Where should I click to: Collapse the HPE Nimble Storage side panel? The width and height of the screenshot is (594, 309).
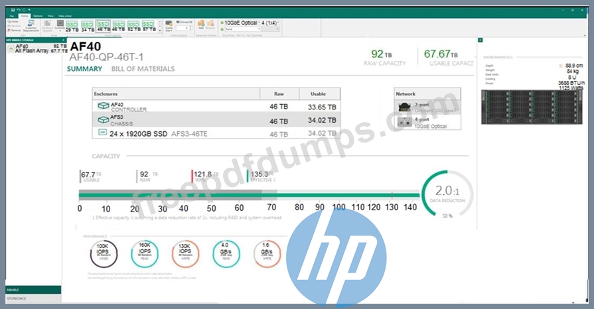[x=64, y=40]
